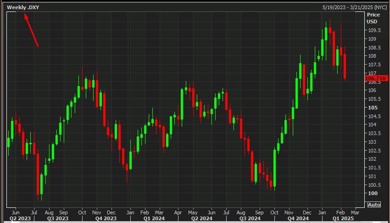Select the 101.5 price axis label
390x223 pixels.
click(x=374, y=168)
